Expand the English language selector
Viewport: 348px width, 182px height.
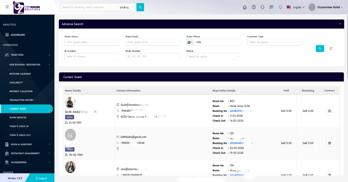click(x=295, y=7)
